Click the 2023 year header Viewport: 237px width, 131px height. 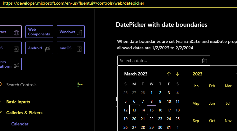[x=197, y=74]
